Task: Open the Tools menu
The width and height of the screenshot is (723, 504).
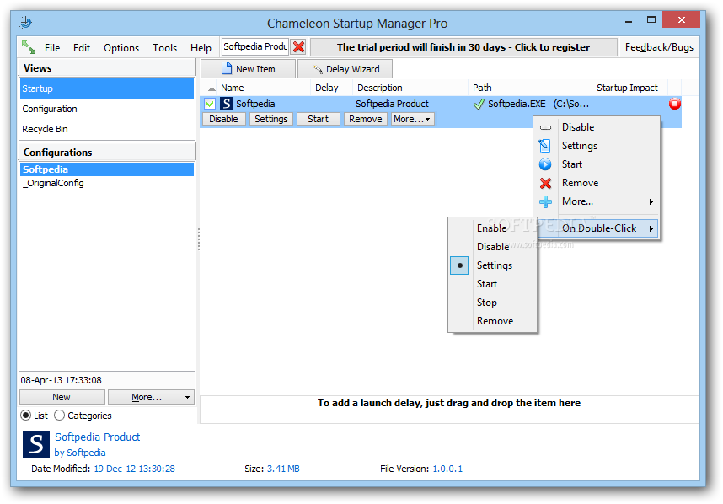Action: click(x=164, y=47)
